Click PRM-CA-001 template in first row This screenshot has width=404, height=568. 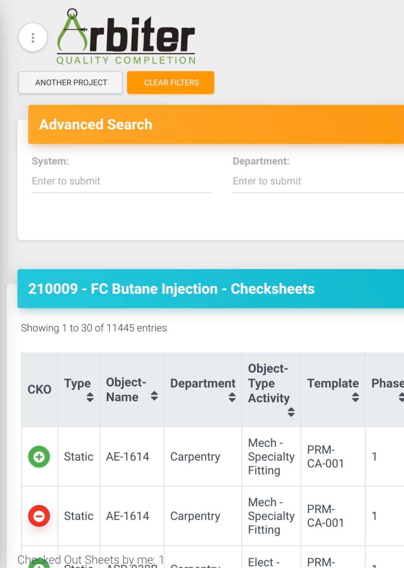point(325,456)
